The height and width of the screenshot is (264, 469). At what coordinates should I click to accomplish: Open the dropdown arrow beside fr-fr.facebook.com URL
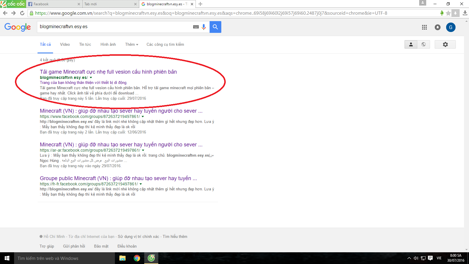141,184
